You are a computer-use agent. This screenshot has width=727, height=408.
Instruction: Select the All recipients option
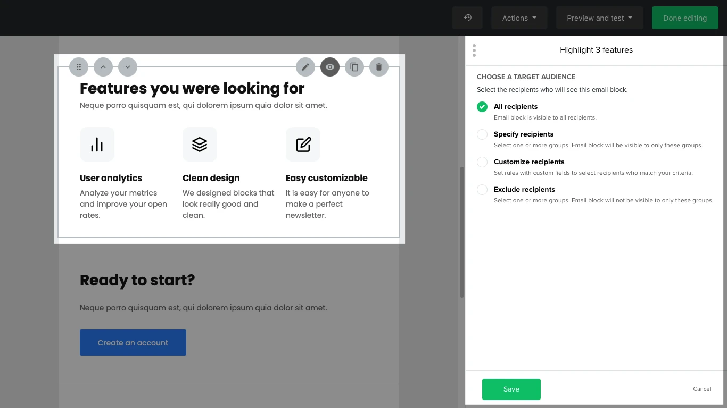[x=482, y=107]
